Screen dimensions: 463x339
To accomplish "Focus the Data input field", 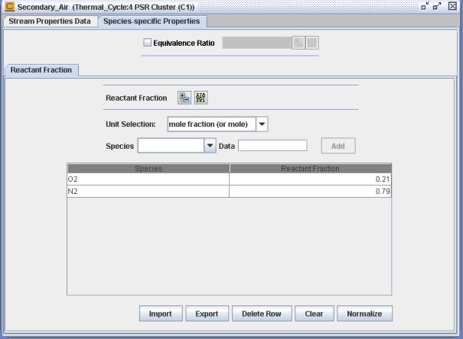I will coord(272,146).
